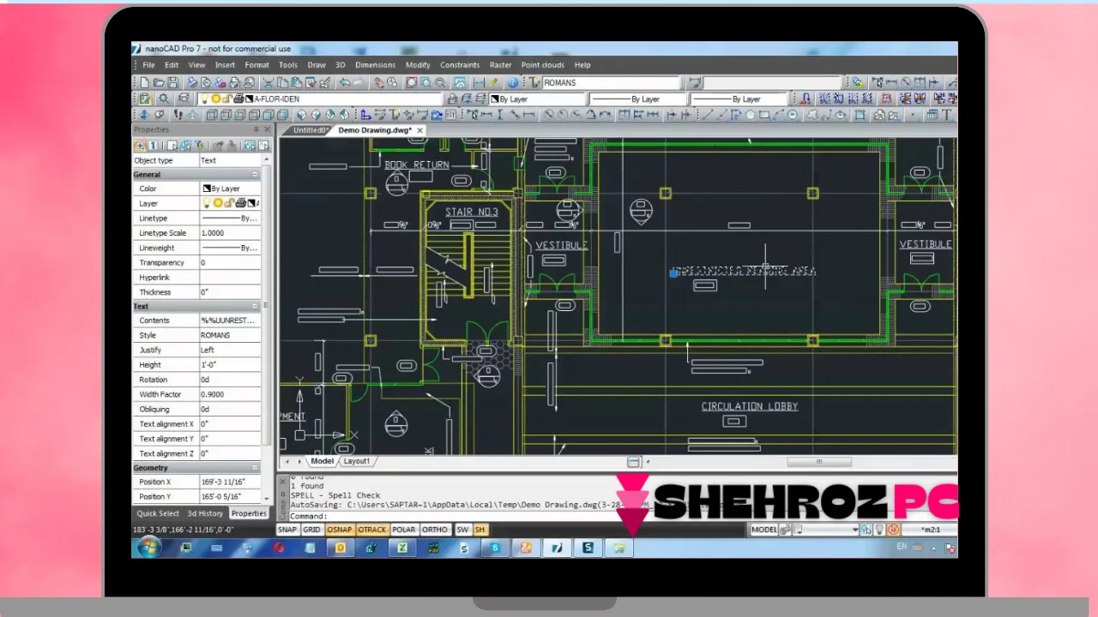Click the Pan hand icon

tap(378, 82)
